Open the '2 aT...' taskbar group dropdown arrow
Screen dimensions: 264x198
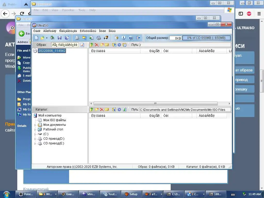(x=161, y=194)
